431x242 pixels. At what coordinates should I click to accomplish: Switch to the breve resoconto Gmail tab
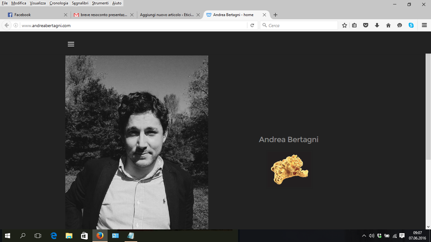[x=104, y=15]
